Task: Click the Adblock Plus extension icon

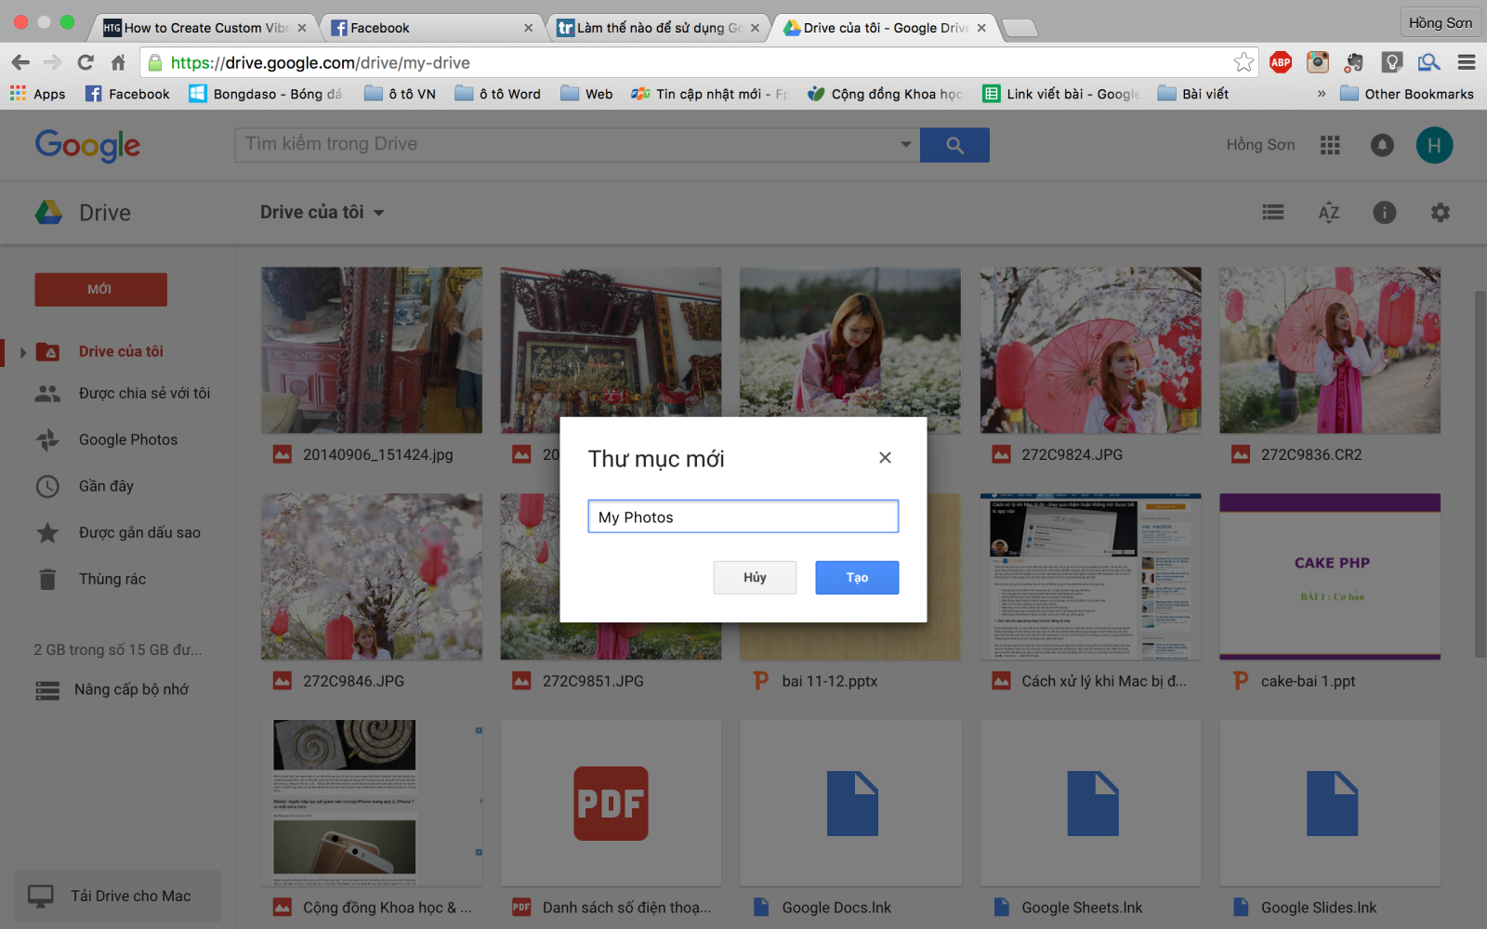Action: pyautogui.click(x=1282, y=62)
